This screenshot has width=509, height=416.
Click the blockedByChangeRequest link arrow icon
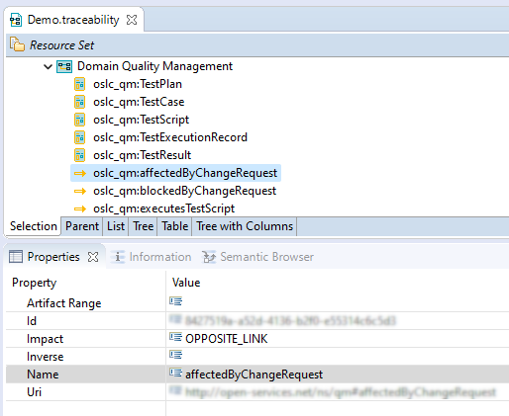coord(80,191)
